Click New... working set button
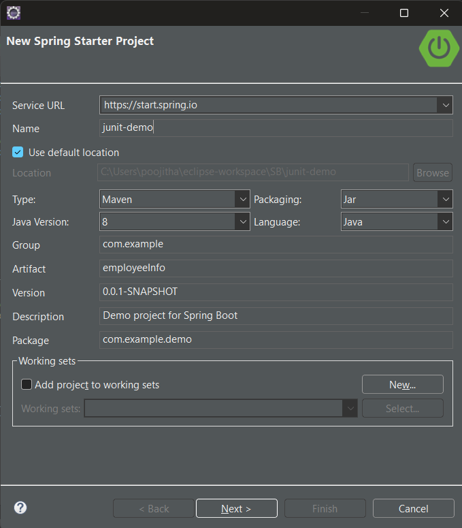The width and height of the screenshot is (462, 528). tap(402, 385)
